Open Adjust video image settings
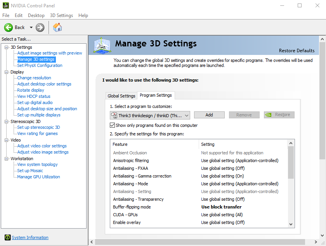 pos(43,152)
